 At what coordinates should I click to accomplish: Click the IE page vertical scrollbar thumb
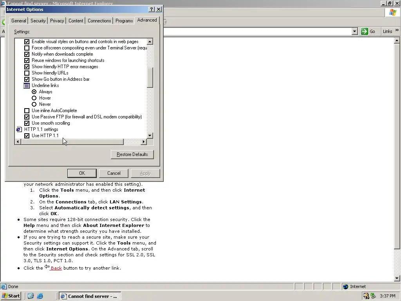[397, 147]
